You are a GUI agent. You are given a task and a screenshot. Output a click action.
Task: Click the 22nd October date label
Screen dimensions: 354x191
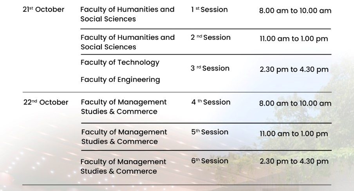45,103
